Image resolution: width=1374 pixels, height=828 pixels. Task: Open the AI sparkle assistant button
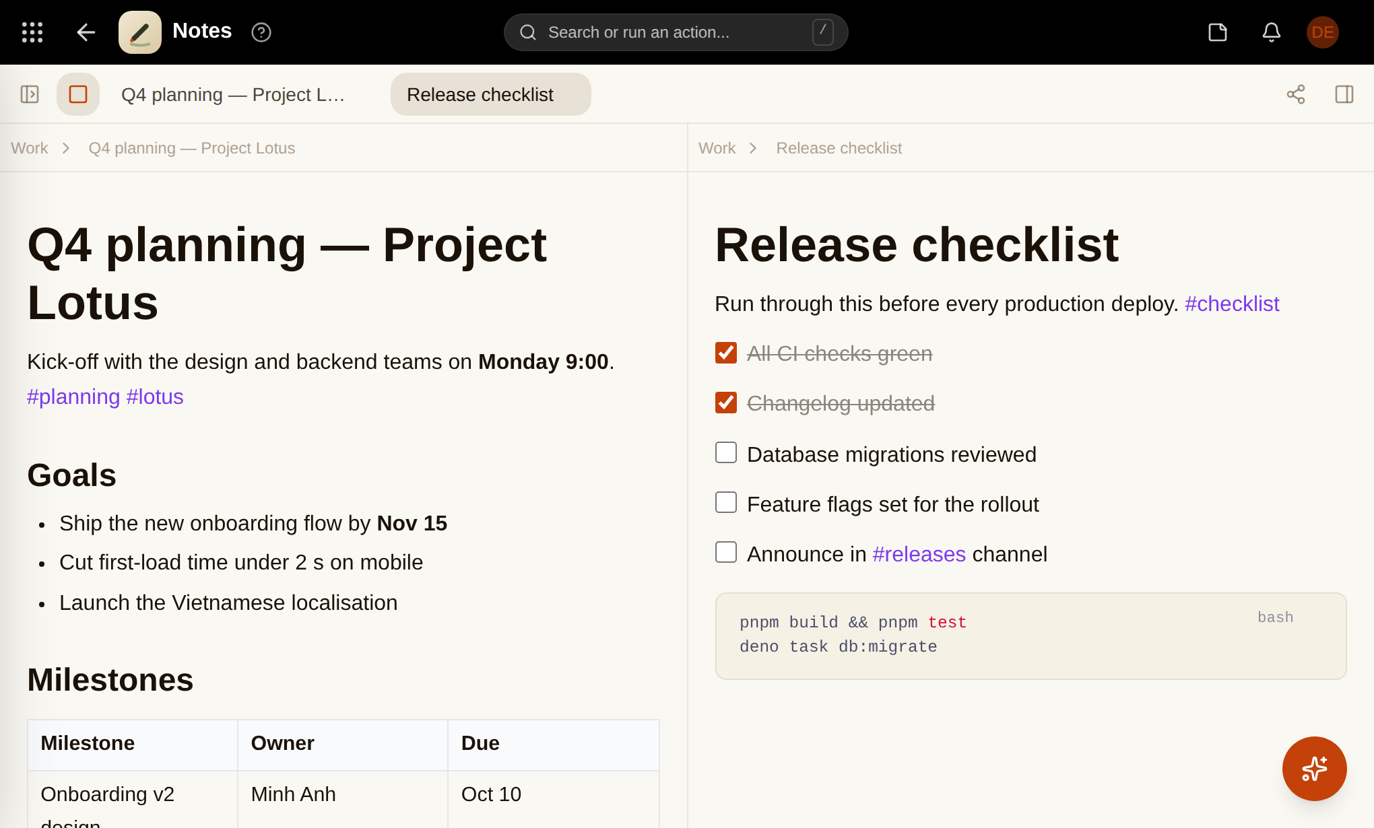[1315, 769]
